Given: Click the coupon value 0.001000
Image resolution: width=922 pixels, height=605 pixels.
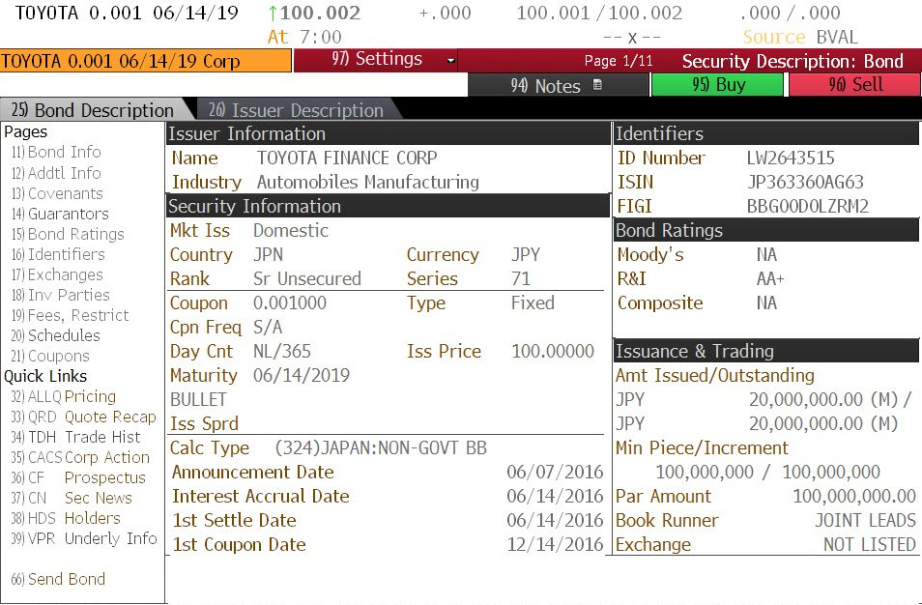Looking at the screenshot, I should coord(290,302).
